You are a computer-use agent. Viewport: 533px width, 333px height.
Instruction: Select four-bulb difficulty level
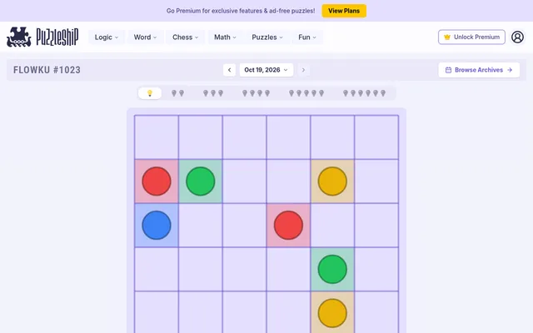click(256, 93)
